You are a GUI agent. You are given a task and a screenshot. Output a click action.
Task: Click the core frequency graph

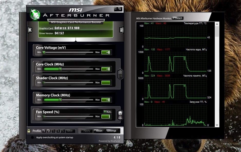(x=175, y=62)
